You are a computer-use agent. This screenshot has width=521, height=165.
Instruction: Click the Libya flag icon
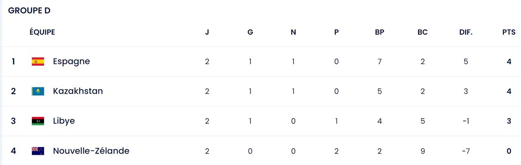click(x=38, y=121)
